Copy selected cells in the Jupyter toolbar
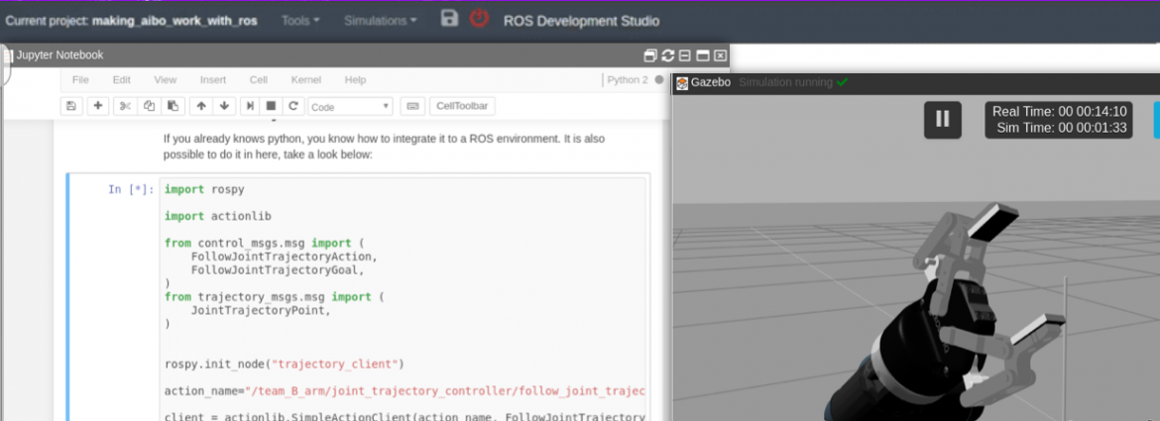Image resolution: width=1160 pixels, height=421 pixels. click(x=149, y=106)
